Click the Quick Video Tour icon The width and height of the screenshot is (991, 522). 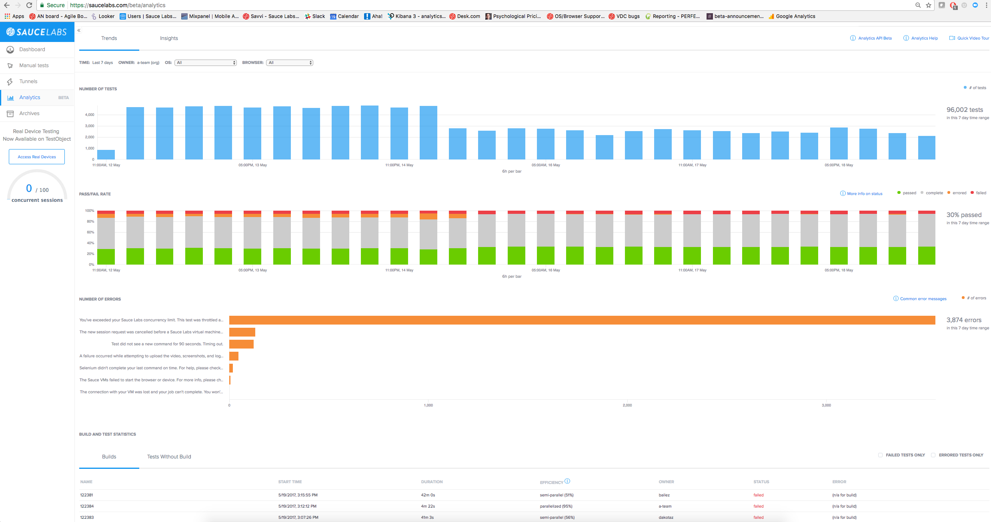click(952, 38)
